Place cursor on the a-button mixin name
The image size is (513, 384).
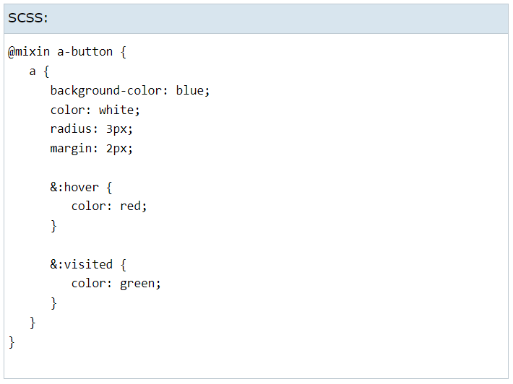(85, 52)
